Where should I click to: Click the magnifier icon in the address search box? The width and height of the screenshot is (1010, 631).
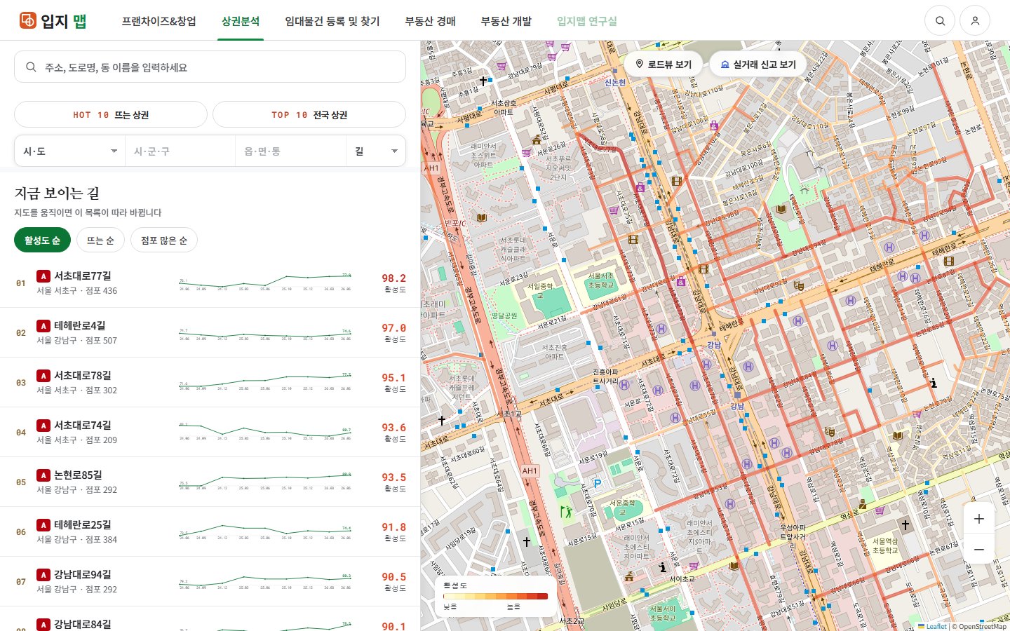pos(31,67)
